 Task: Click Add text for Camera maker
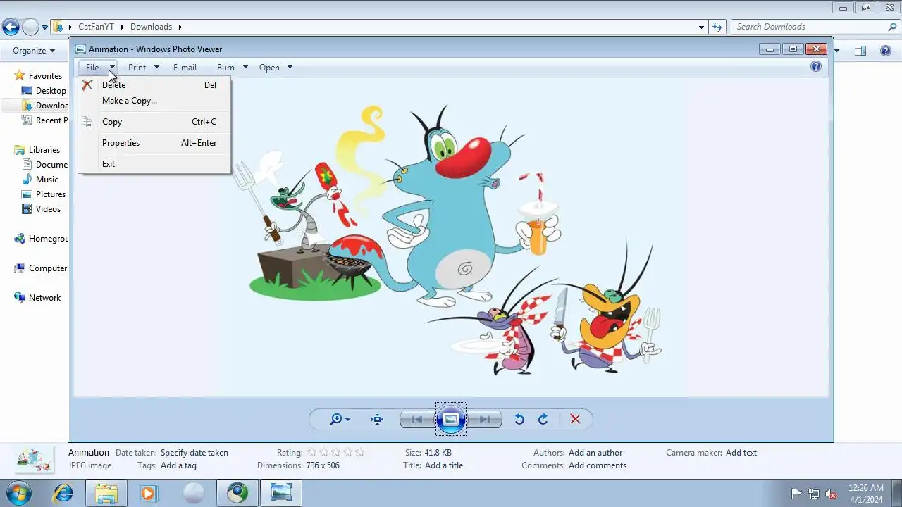tap(741, 453)
